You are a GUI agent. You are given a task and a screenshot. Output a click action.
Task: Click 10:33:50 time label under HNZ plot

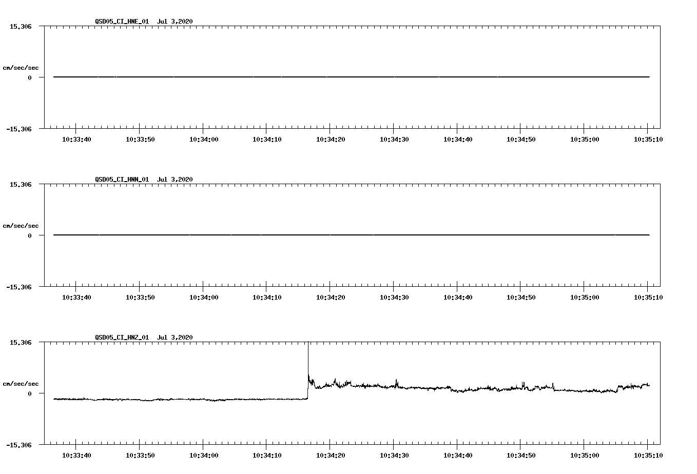[x=140, y=456]
